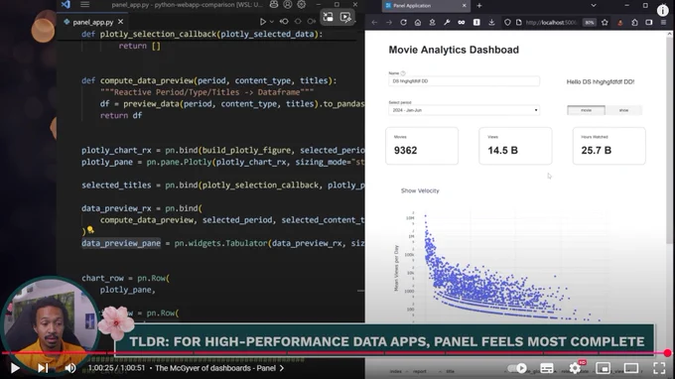The image size is (675, 379).
Task: Open the chapter The McGyver of dashboards - Panel
Action: [219, 368]
